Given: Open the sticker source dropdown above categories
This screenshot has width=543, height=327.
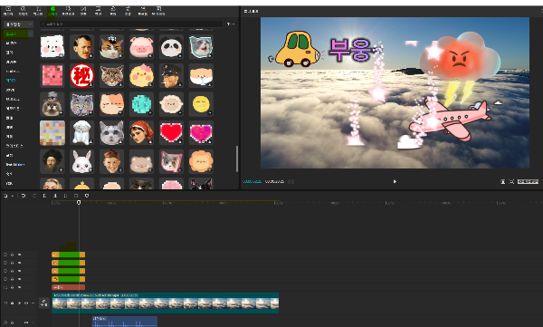Looking at the screenshot, I should tap(18, 24).
